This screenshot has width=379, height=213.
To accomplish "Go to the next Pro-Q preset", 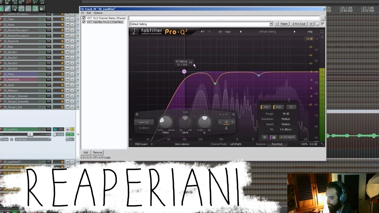I will [x=294, y=32].
